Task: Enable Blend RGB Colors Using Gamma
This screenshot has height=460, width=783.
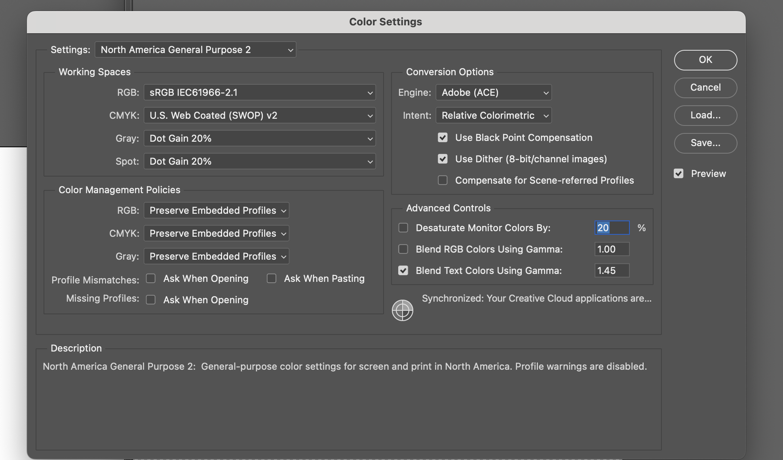Action: tap(403, 248)
